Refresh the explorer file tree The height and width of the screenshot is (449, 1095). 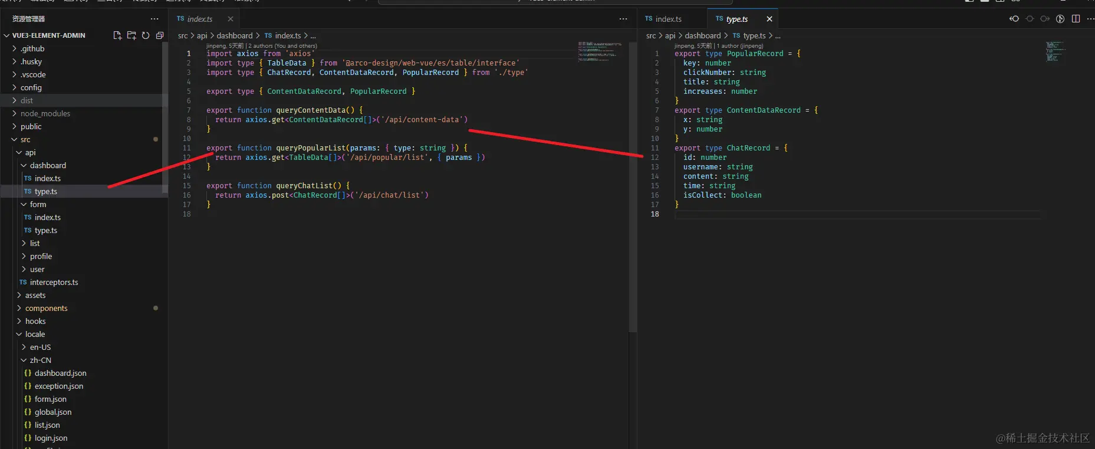point(146,35)
